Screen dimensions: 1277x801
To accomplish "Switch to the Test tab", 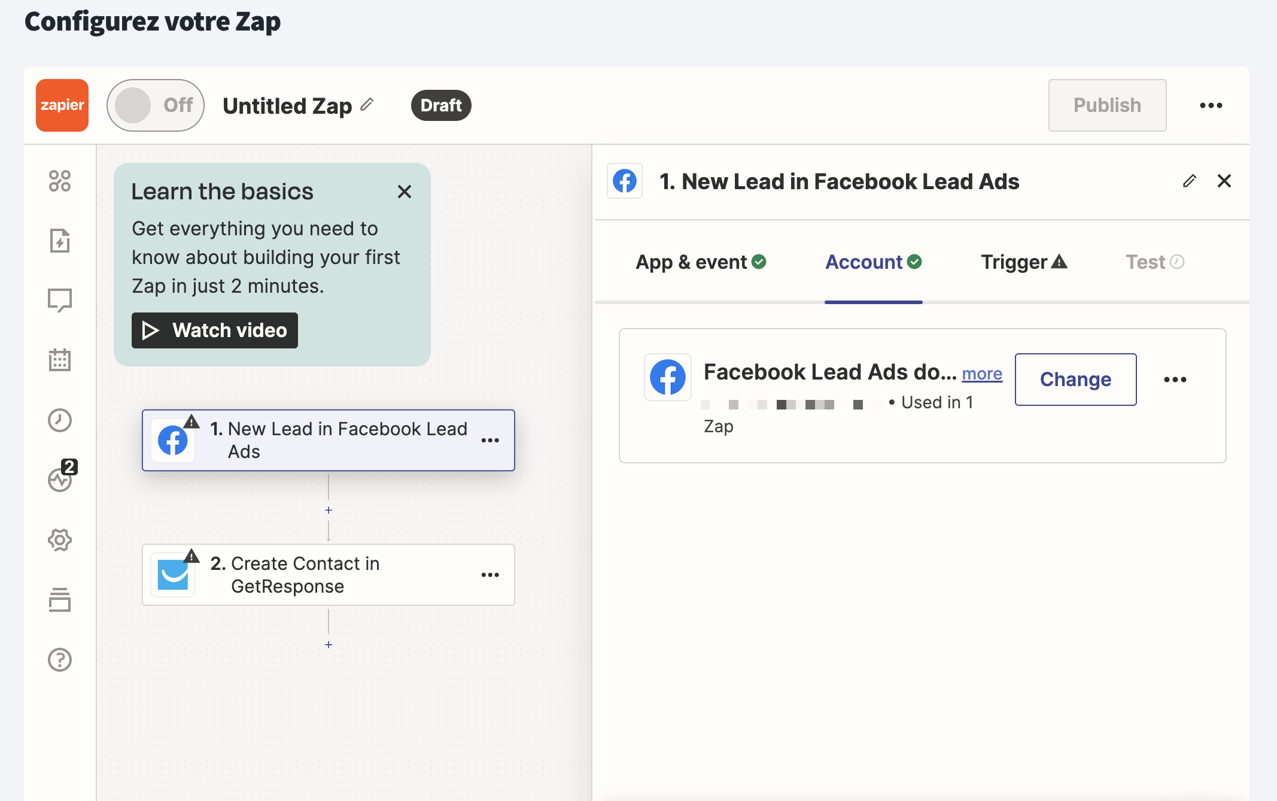I will [x=1155, y=262].
